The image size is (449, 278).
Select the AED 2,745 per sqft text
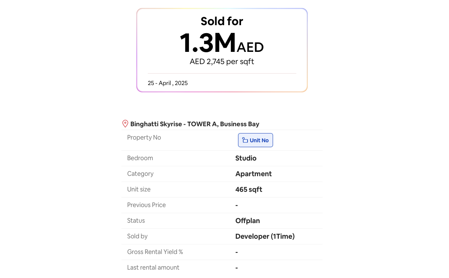(222, 62)
